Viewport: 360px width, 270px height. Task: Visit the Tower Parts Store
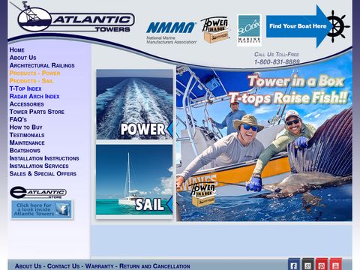point(37,112)
